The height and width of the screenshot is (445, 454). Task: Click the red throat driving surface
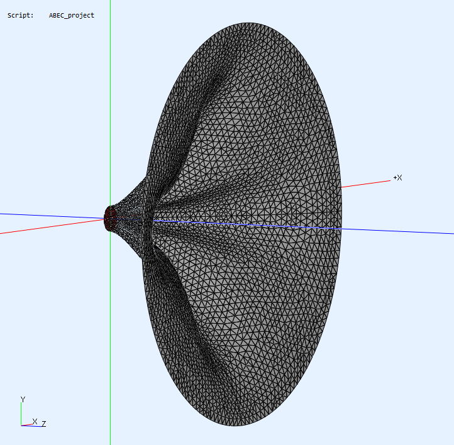coord(110,219)
